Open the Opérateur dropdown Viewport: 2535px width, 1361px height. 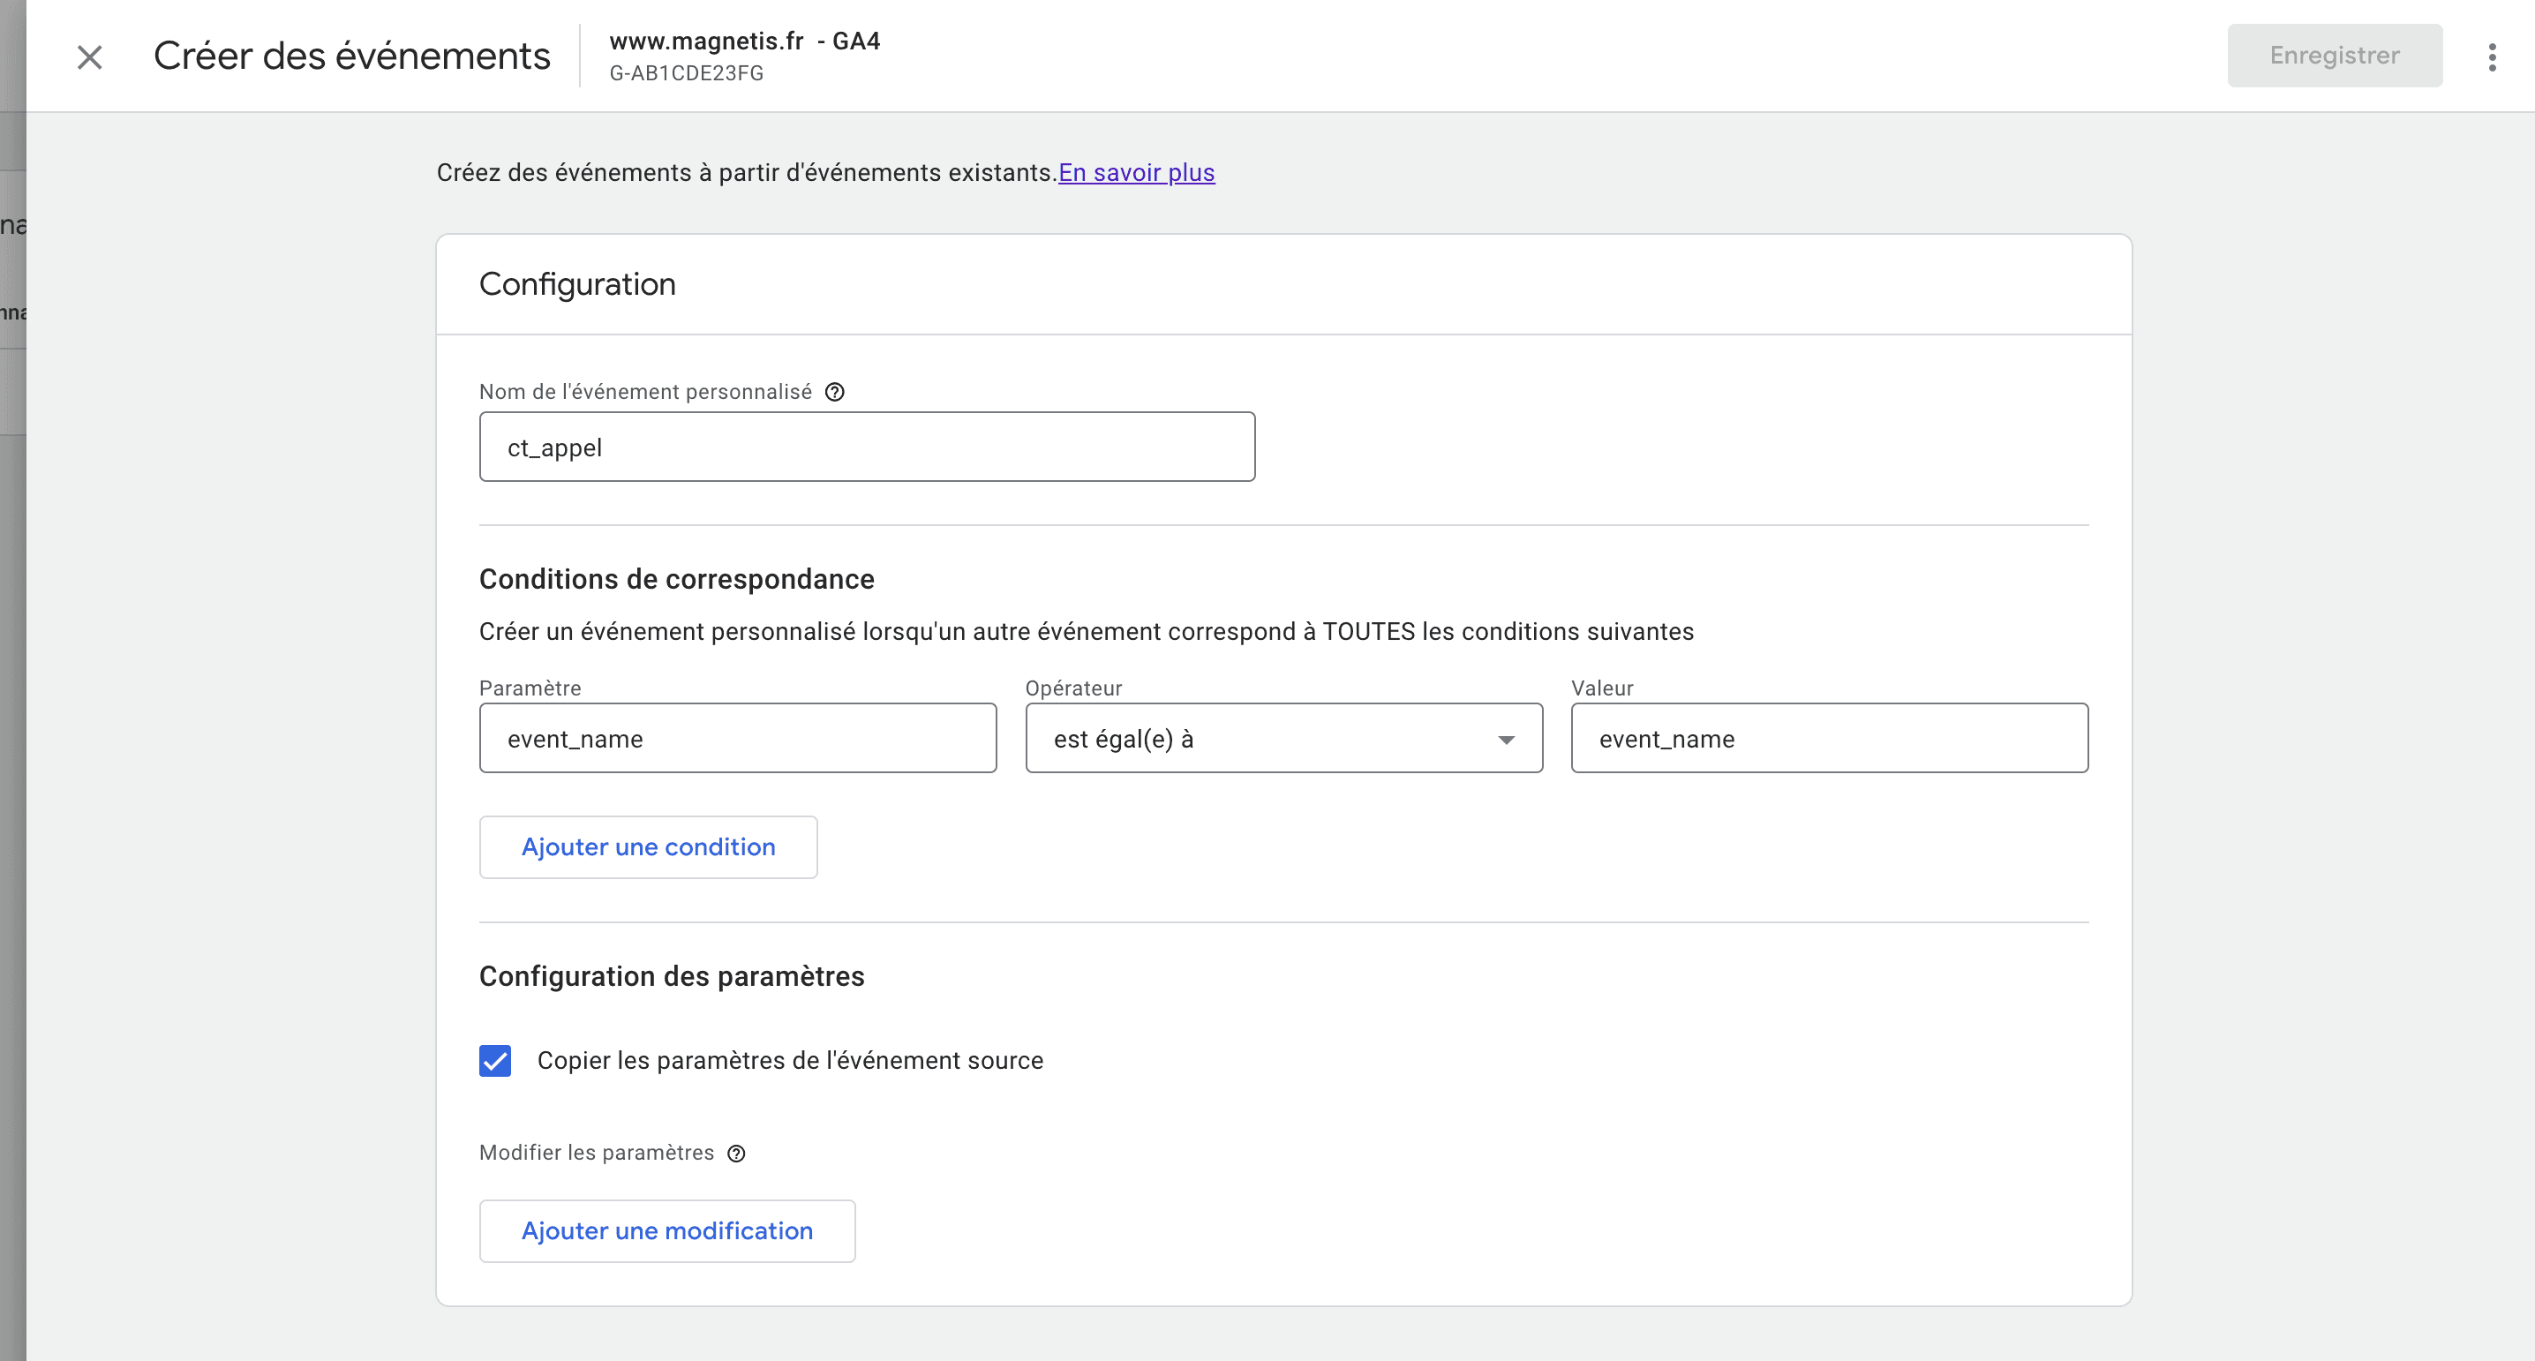pos(1283,738)
